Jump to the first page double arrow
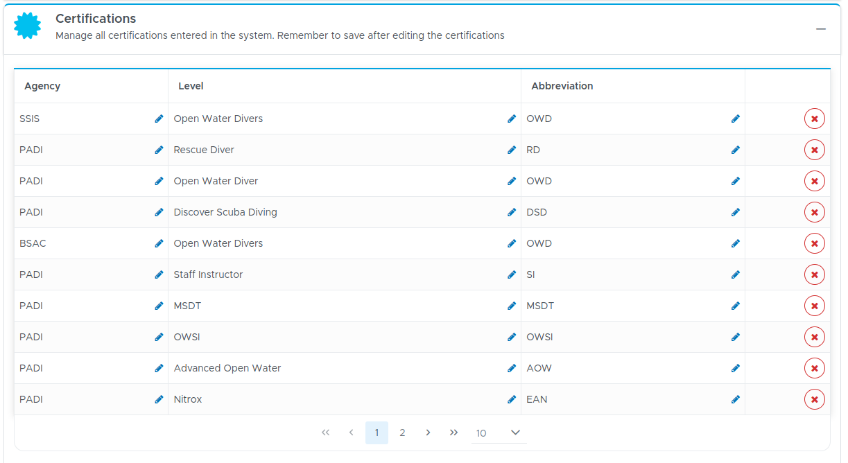The image size is (848, 463). [x=325, y=433]
